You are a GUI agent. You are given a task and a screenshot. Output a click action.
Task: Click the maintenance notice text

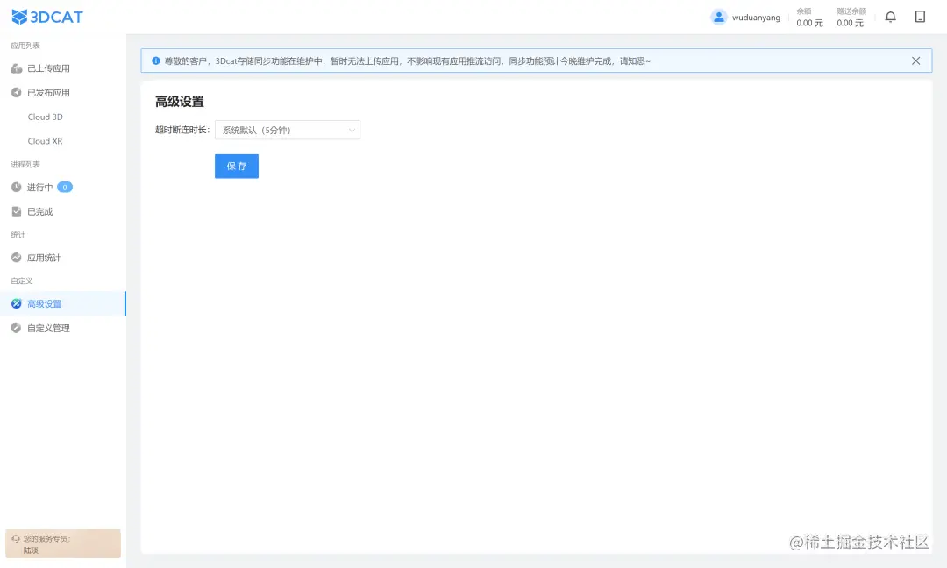point(408,61)
